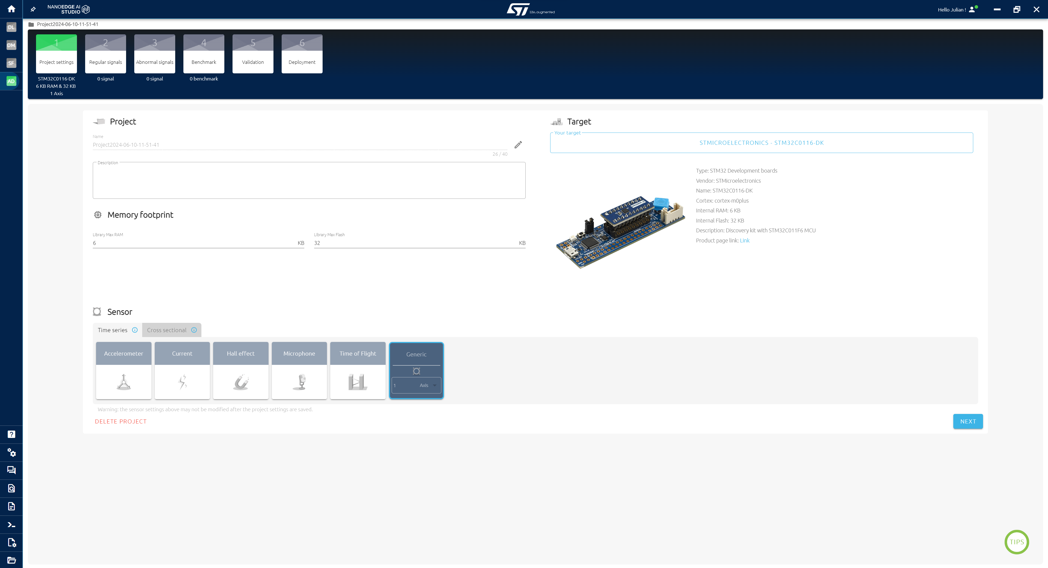Go to step 5 Validation
The image size is (1048, 568).
253,54
